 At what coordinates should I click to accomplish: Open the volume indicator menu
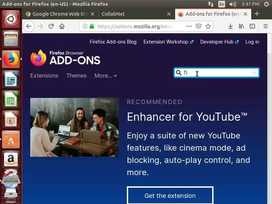(x=233, y=4)
